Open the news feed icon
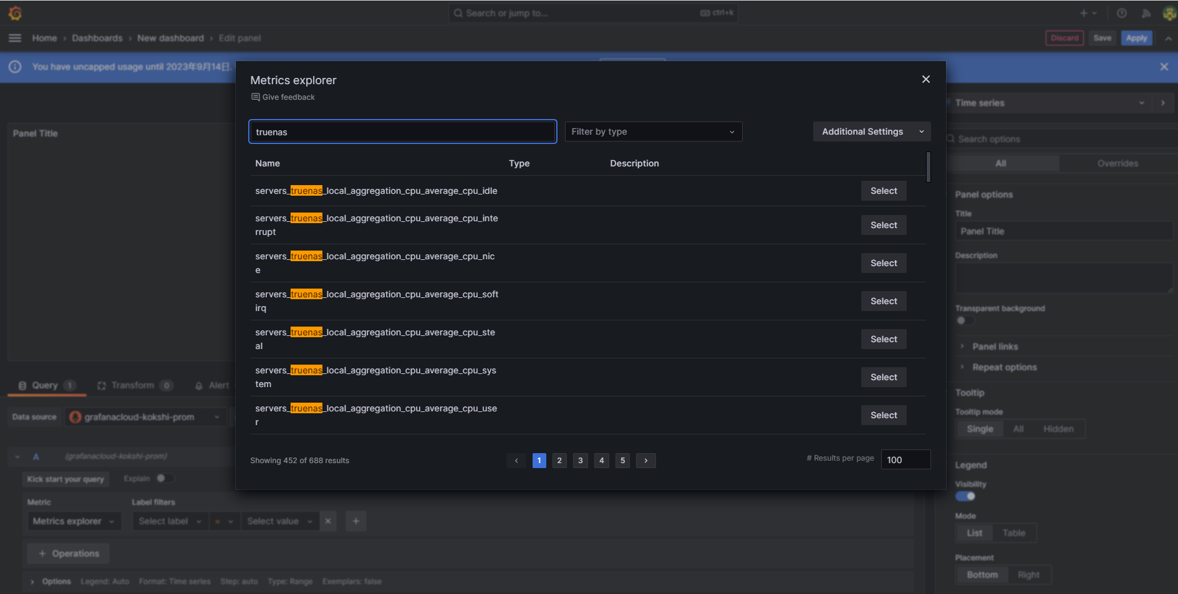 pyautogui.click(x=1146, y=13)
